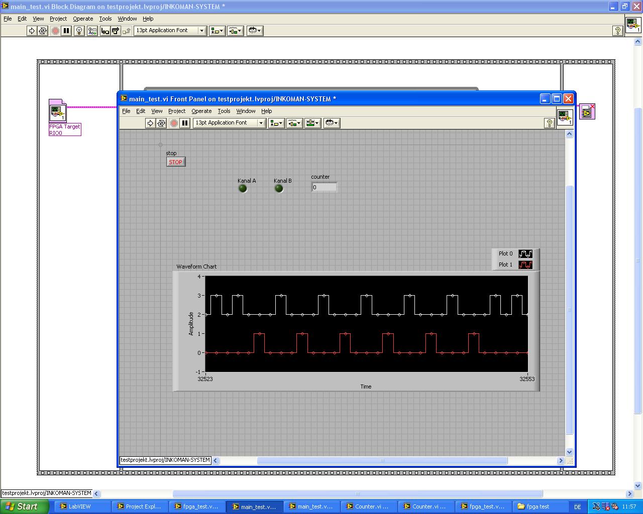
Task: Open the Project menu in the Front Panel window
Action: 177,111
